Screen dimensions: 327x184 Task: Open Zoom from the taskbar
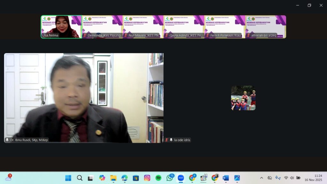[181, 178]
